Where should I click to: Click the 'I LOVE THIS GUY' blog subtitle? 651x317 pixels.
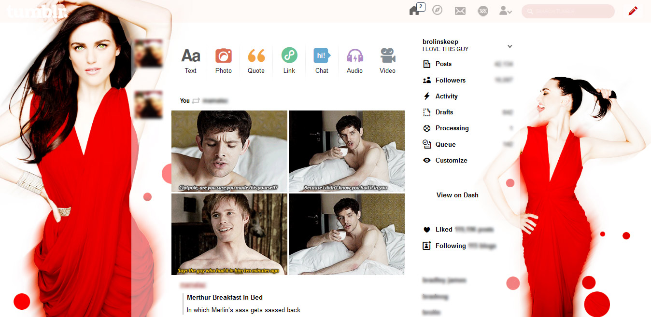(x=445, y=49)
